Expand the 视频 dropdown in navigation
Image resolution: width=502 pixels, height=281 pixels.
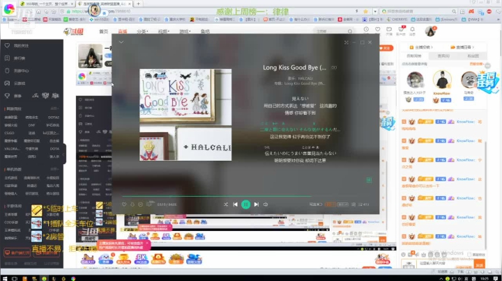(x=164, y=31)
